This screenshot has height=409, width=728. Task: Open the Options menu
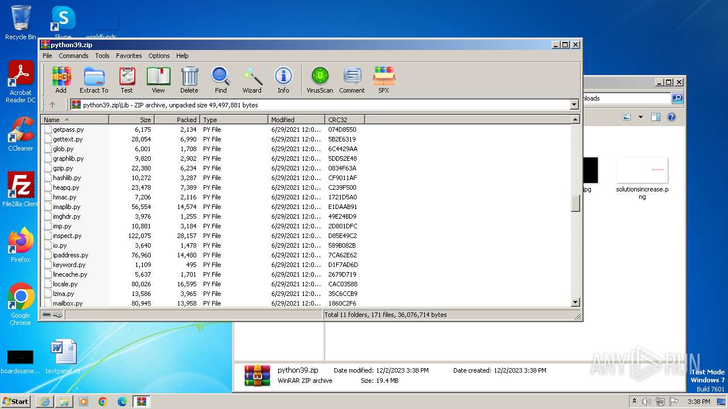point(159,56)
